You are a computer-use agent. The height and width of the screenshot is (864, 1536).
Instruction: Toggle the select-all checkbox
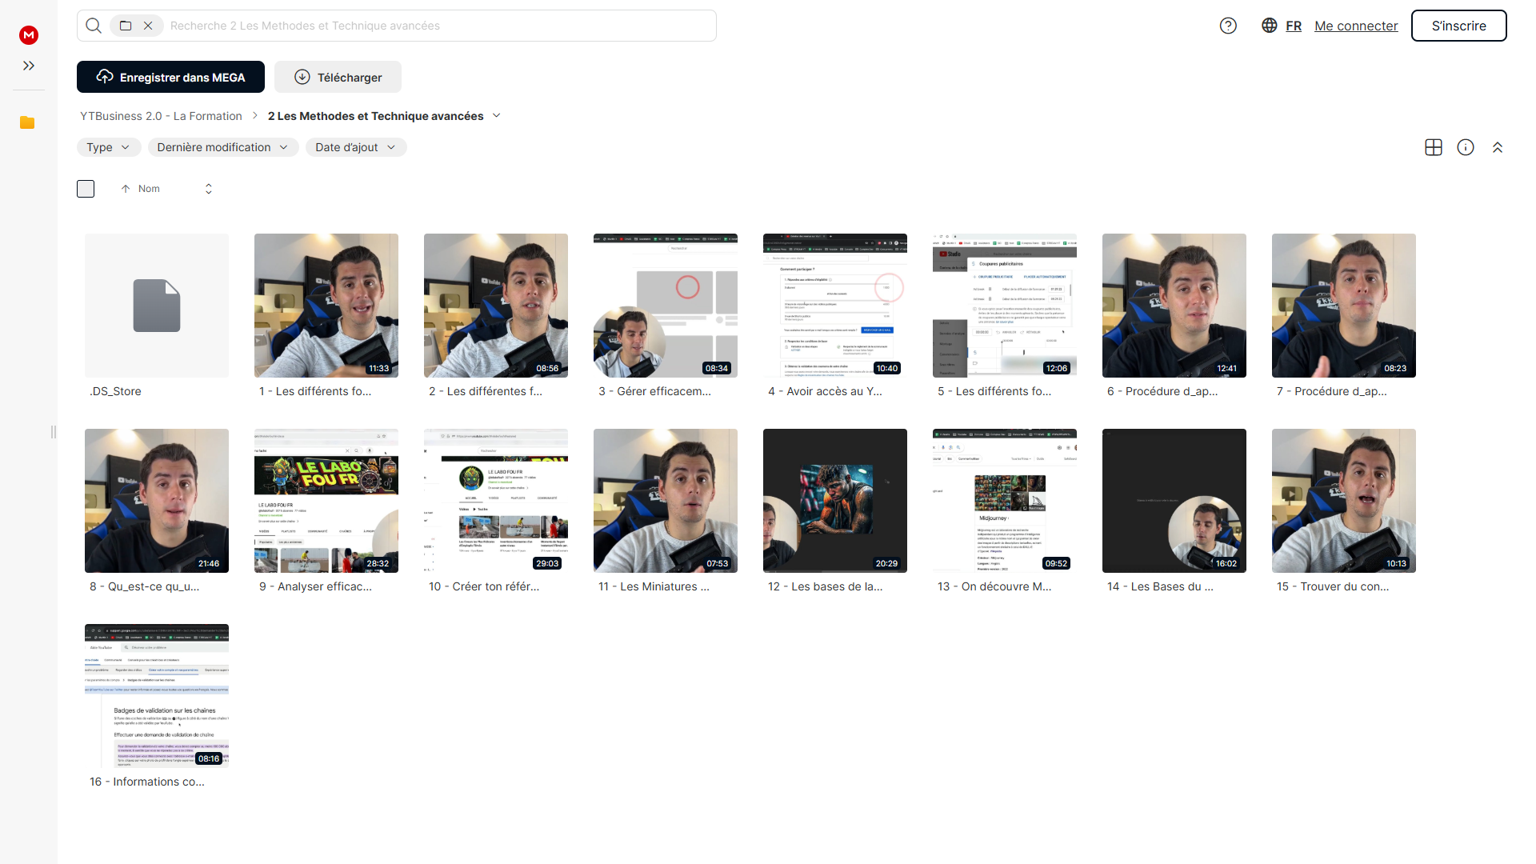pyautogui.click(x=86, y=189)
